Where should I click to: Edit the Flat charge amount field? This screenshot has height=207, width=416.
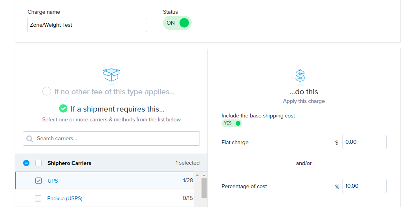[364, 142]
